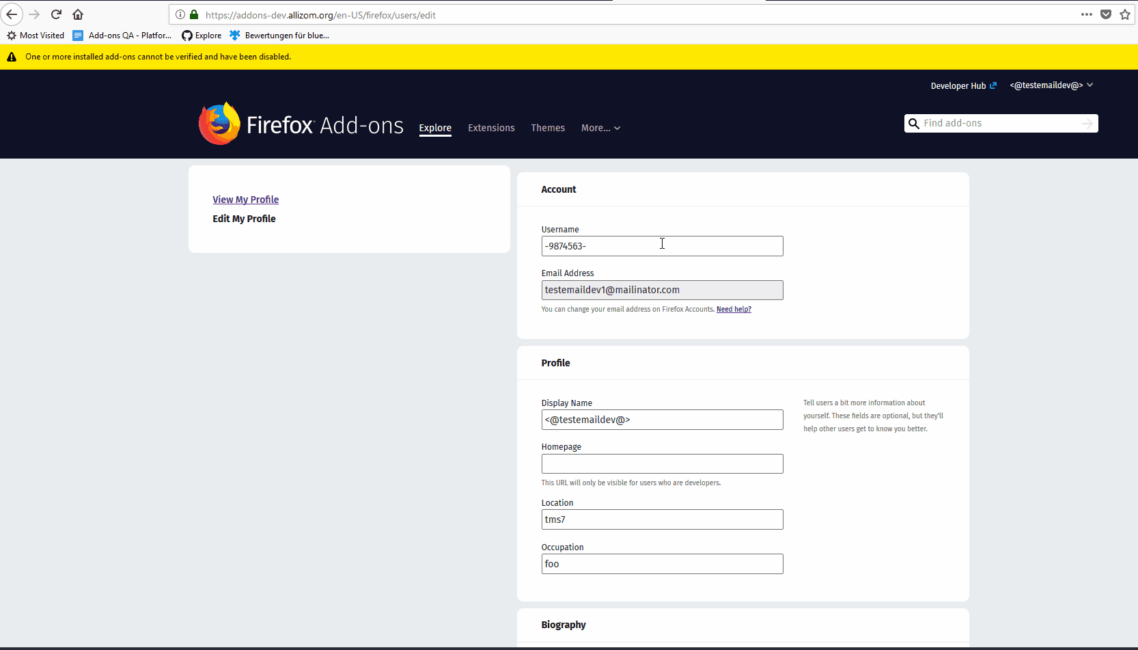Switch to the Extensions tab
The image size is (1138, 650).
point(491,128)
